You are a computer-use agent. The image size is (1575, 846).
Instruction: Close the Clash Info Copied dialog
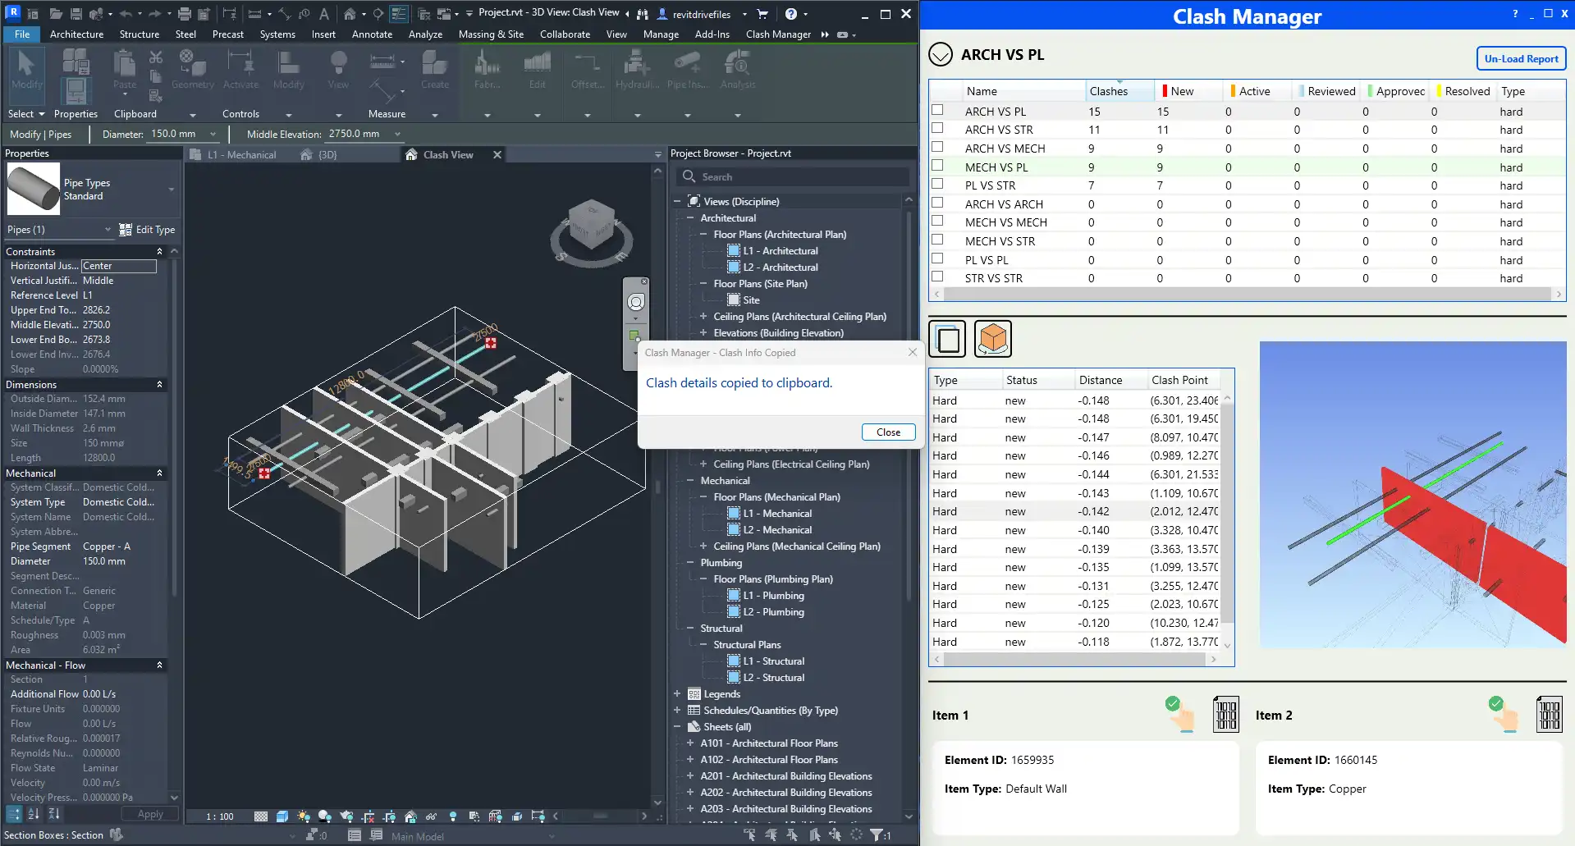click(888, 432)
